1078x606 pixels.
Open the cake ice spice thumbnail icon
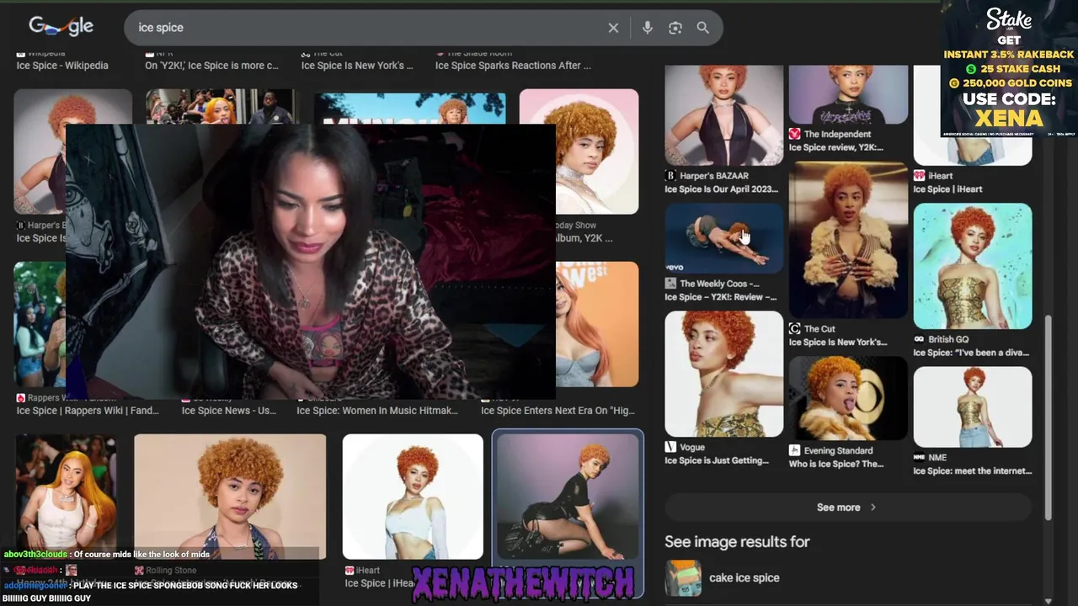[683, 578]
